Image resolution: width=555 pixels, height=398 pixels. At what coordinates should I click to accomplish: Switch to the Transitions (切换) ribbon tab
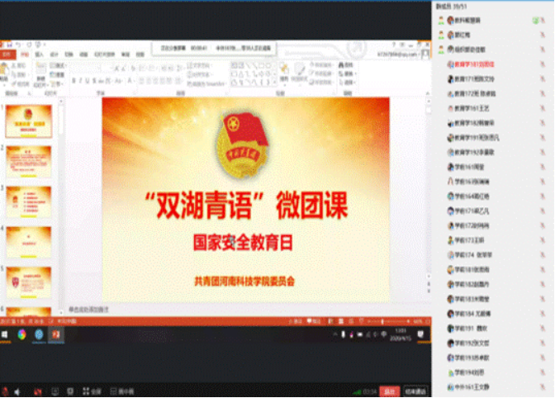tap(69, 54)
